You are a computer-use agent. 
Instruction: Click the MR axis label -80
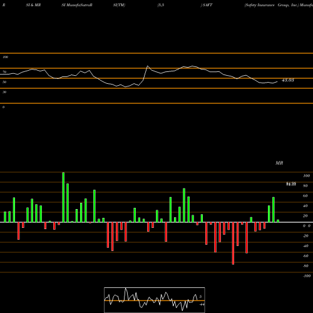(x=305, y=266)
